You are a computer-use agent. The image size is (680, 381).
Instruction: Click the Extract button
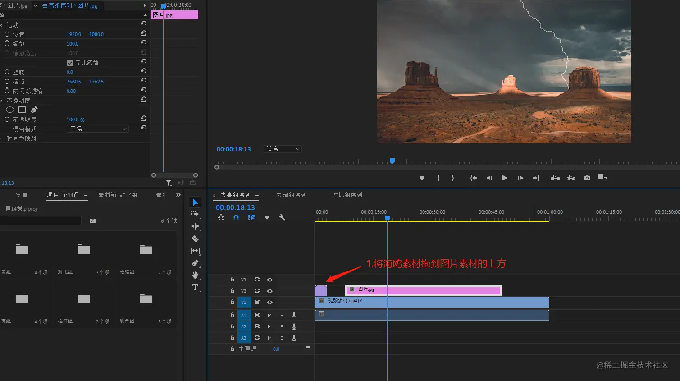(571, 178)
